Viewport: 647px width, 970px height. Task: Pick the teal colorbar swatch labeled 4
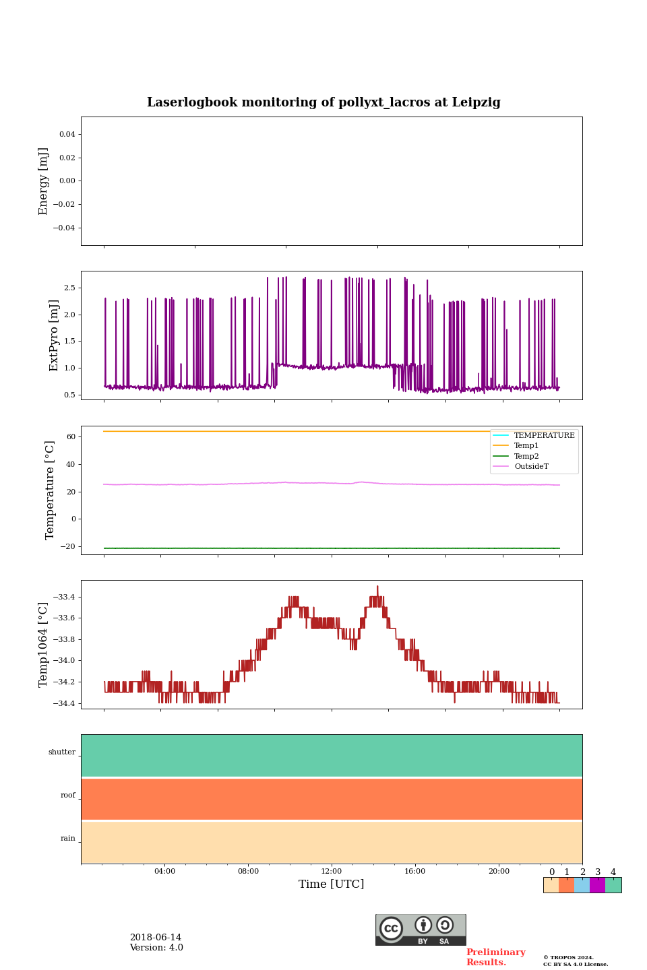coord(613,885)
